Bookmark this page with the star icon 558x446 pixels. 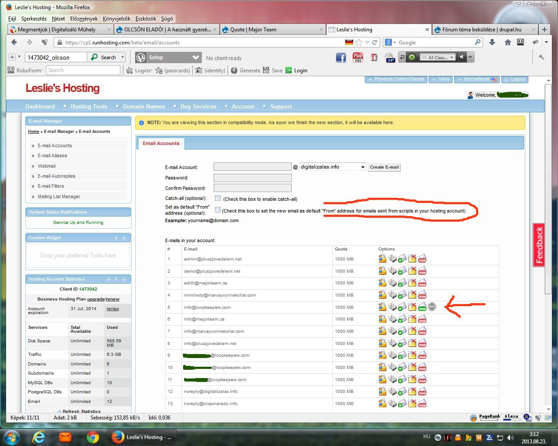(359, 42)
